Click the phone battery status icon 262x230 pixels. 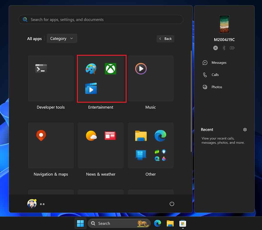coord(232,48)
